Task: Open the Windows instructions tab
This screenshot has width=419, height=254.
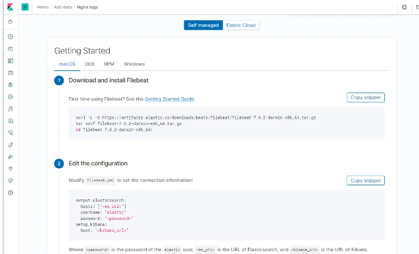Action: coord(134,64)
